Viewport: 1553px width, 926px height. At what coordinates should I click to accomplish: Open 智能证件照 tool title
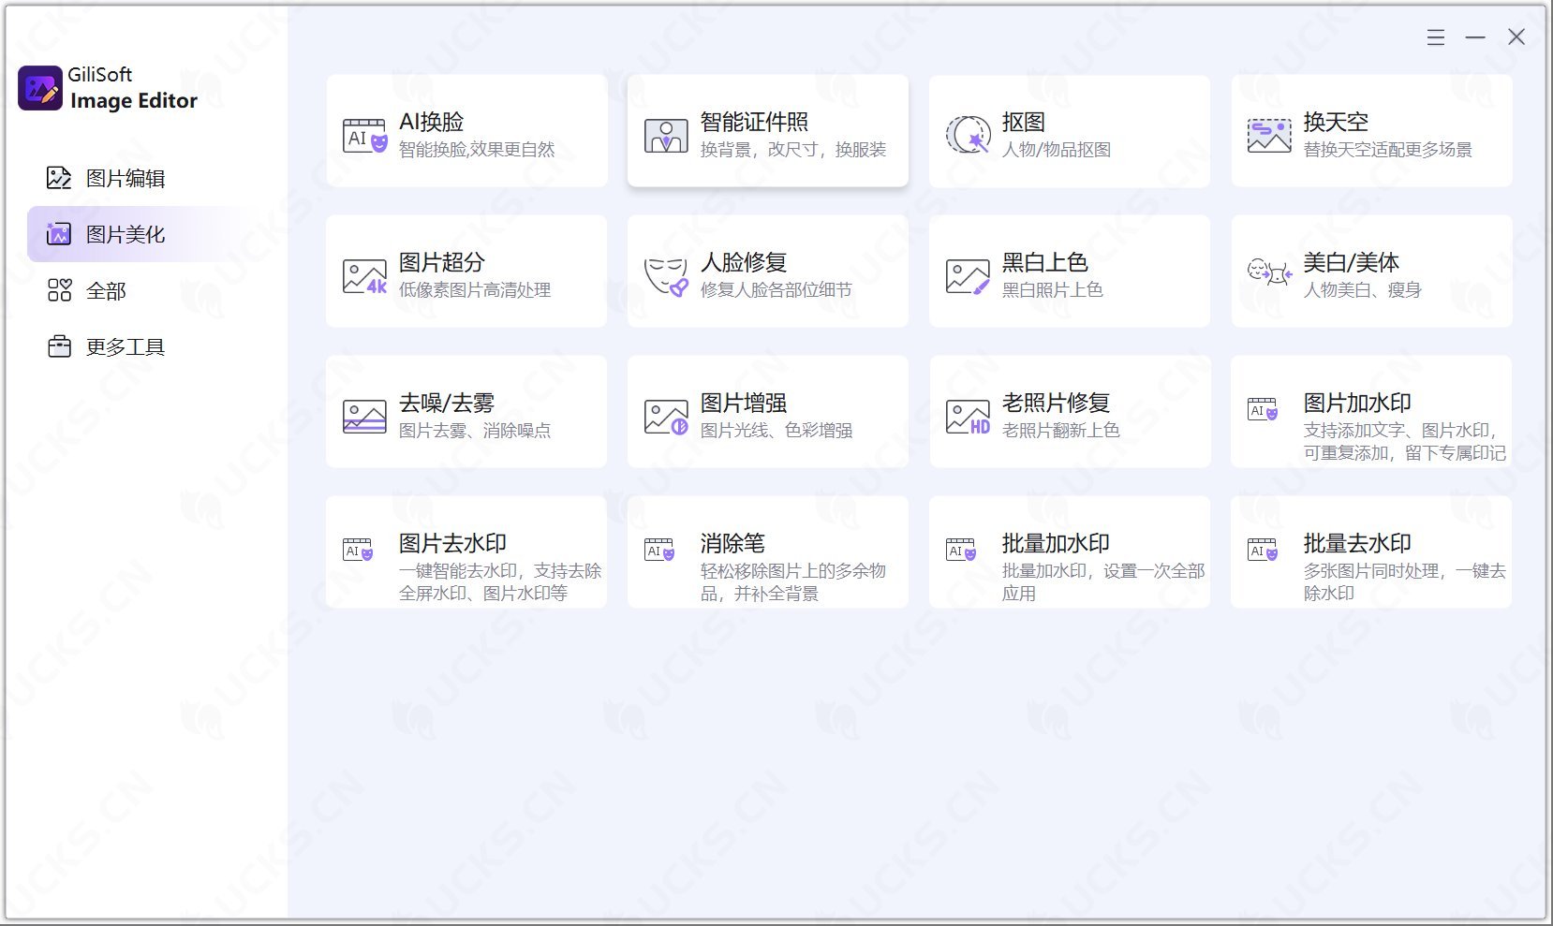pos(754,122)
